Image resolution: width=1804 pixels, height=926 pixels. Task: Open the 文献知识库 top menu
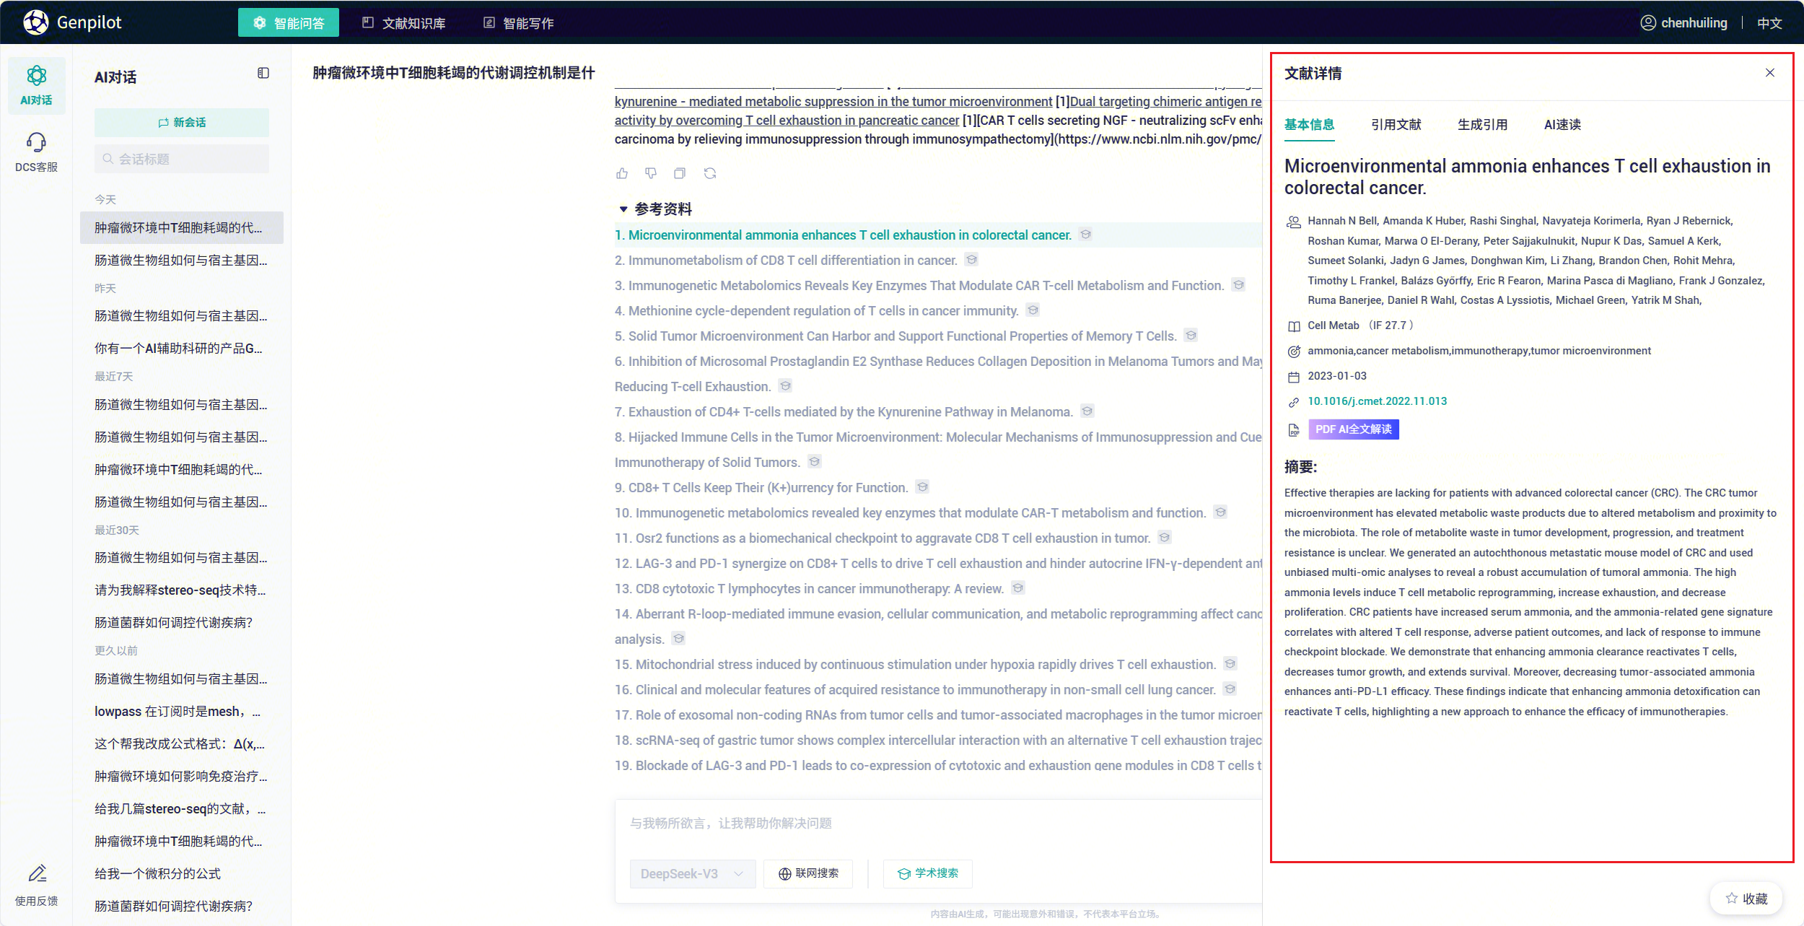point(404,23)
